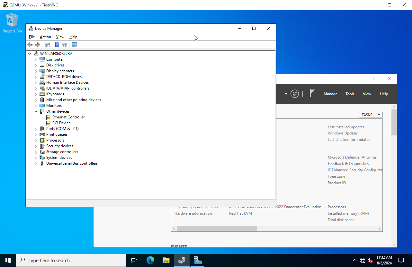The height and width of the screenshot is (267, 412).
Task: Click the taskbar clock showing 11:32 AM
Action: 384,260
